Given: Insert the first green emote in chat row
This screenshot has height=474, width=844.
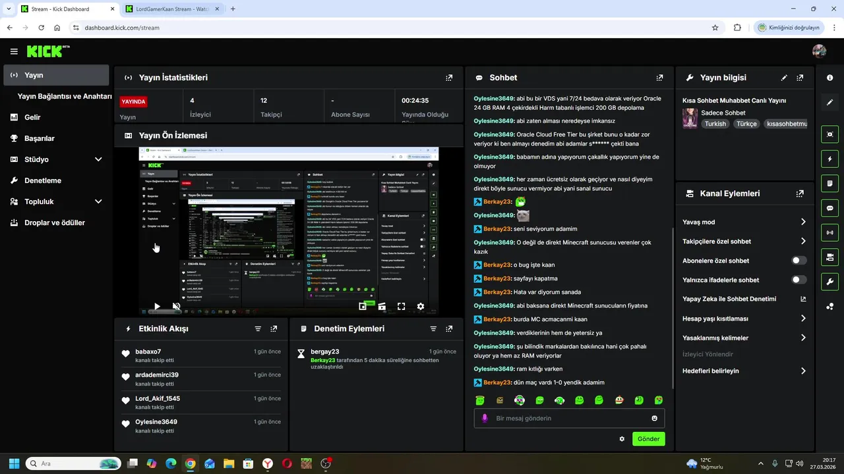Looking at the screenshot, I should coord(480,400).
